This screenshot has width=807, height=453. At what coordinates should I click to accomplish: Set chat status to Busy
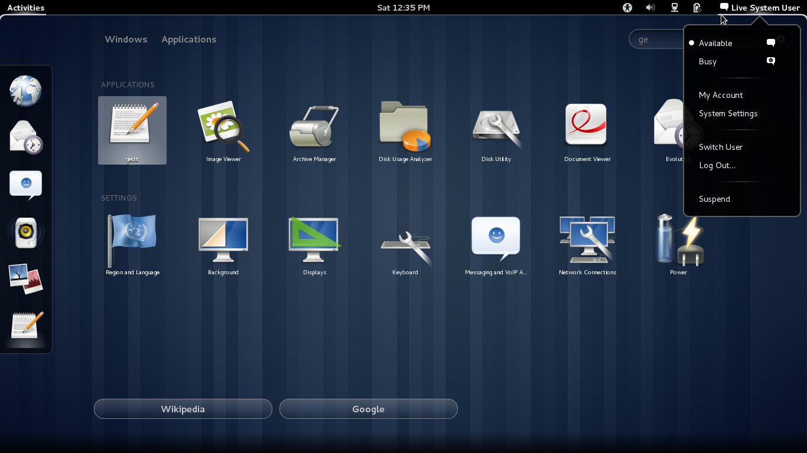707,61
